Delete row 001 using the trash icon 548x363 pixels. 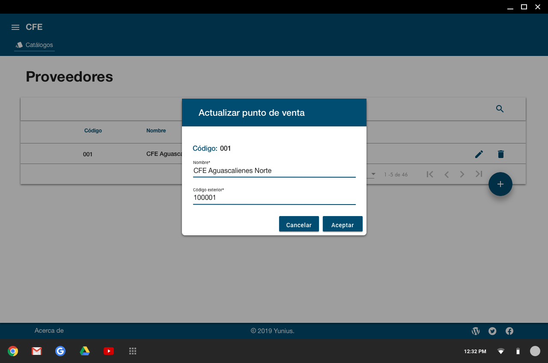501,154
